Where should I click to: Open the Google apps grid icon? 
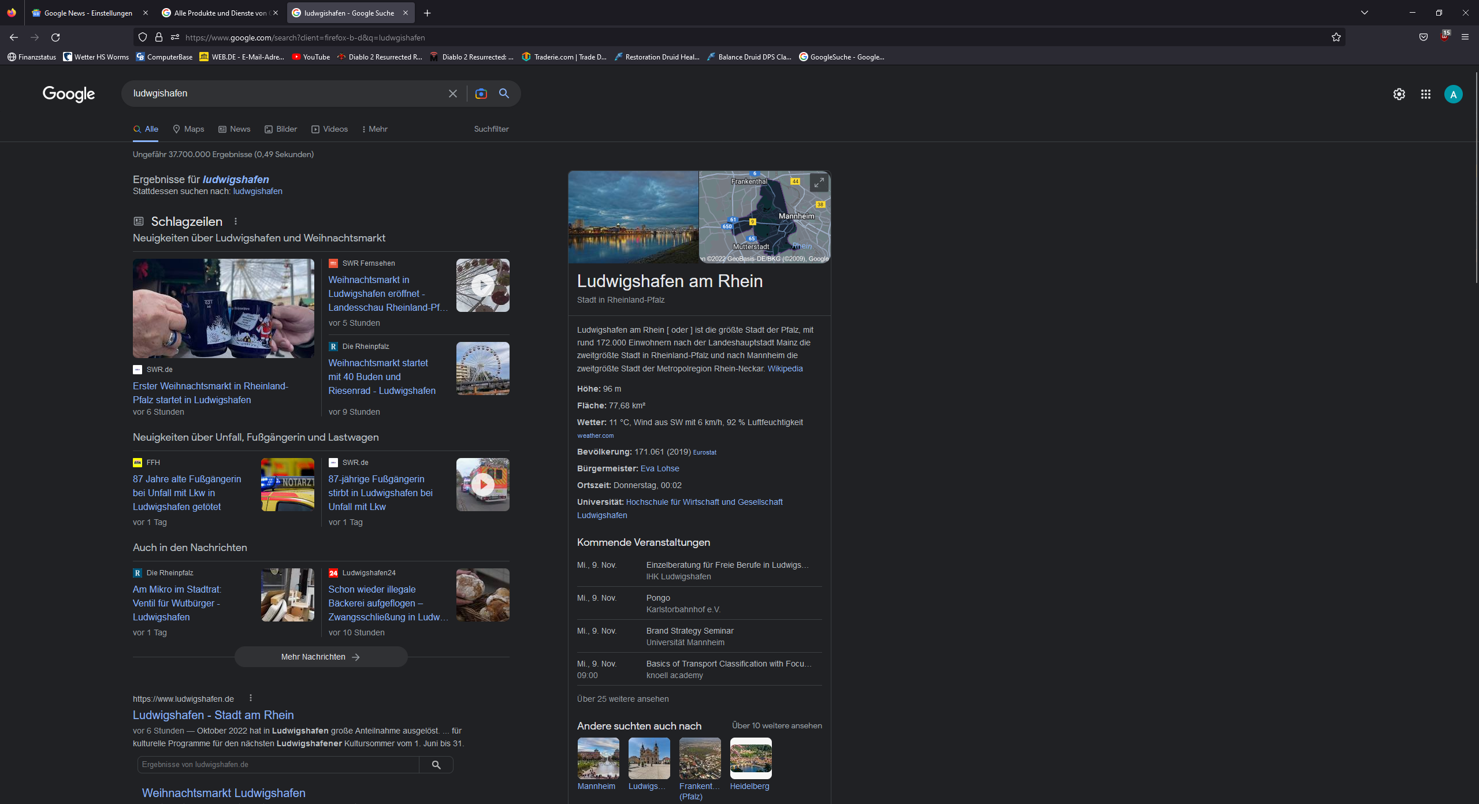pyautogui.click(x=1425, y=94)
